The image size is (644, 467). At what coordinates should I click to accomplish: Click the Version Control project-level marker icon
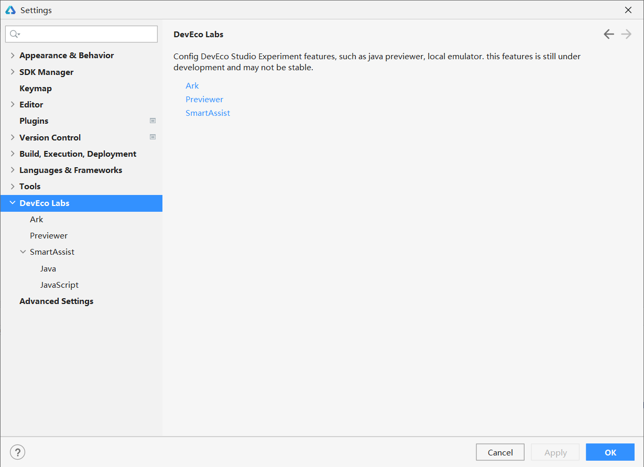[152, 137]
